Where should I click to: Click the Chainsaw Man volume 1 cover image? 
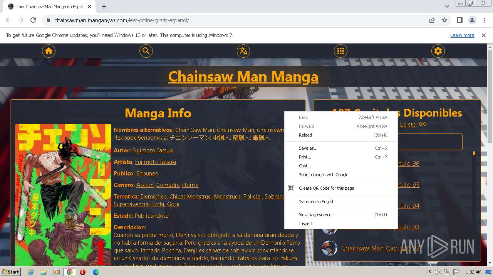point(63,195)
